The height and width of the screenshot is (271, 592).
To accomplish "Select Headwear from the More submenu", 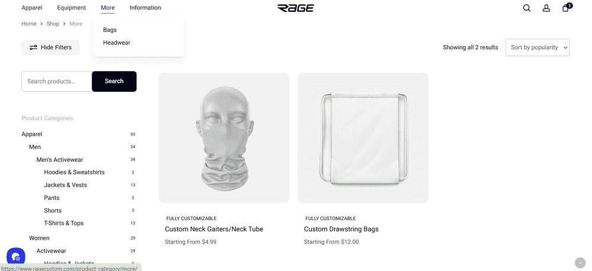I will click(x=117, y=43).
